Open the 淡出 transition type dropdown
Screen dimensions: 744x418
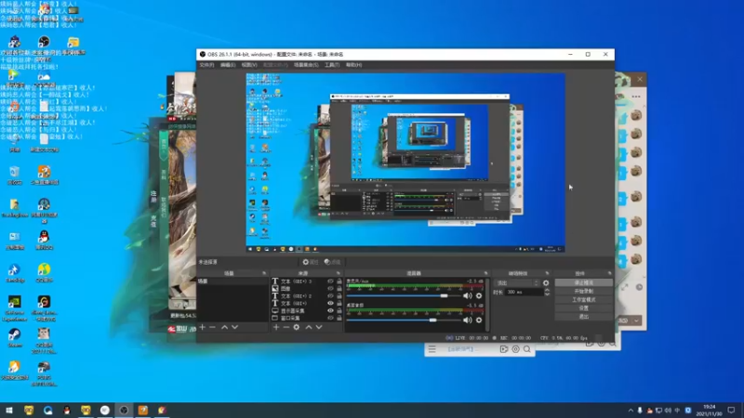coord(517,283)
